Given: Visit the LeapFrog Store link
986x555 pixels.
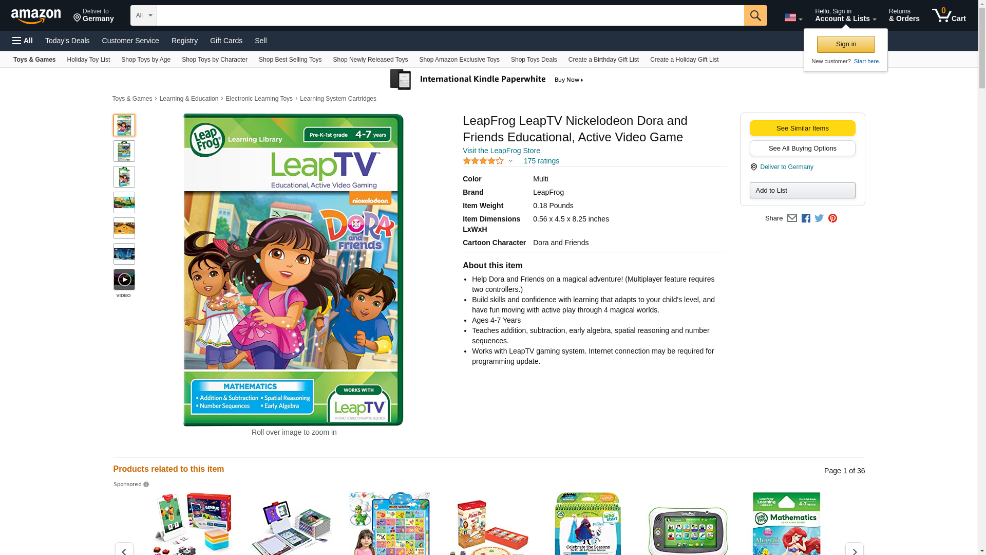Looking at the screenshot, I should (x=501, y=151).
